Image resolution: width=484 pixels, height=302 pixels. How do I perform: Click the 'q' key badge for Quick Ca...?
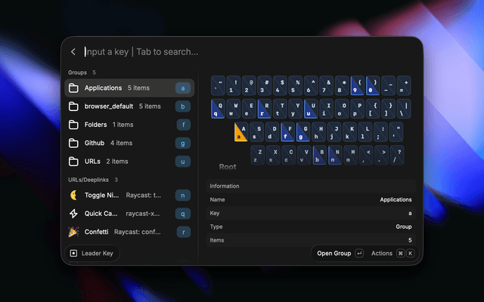click(183, 214)
